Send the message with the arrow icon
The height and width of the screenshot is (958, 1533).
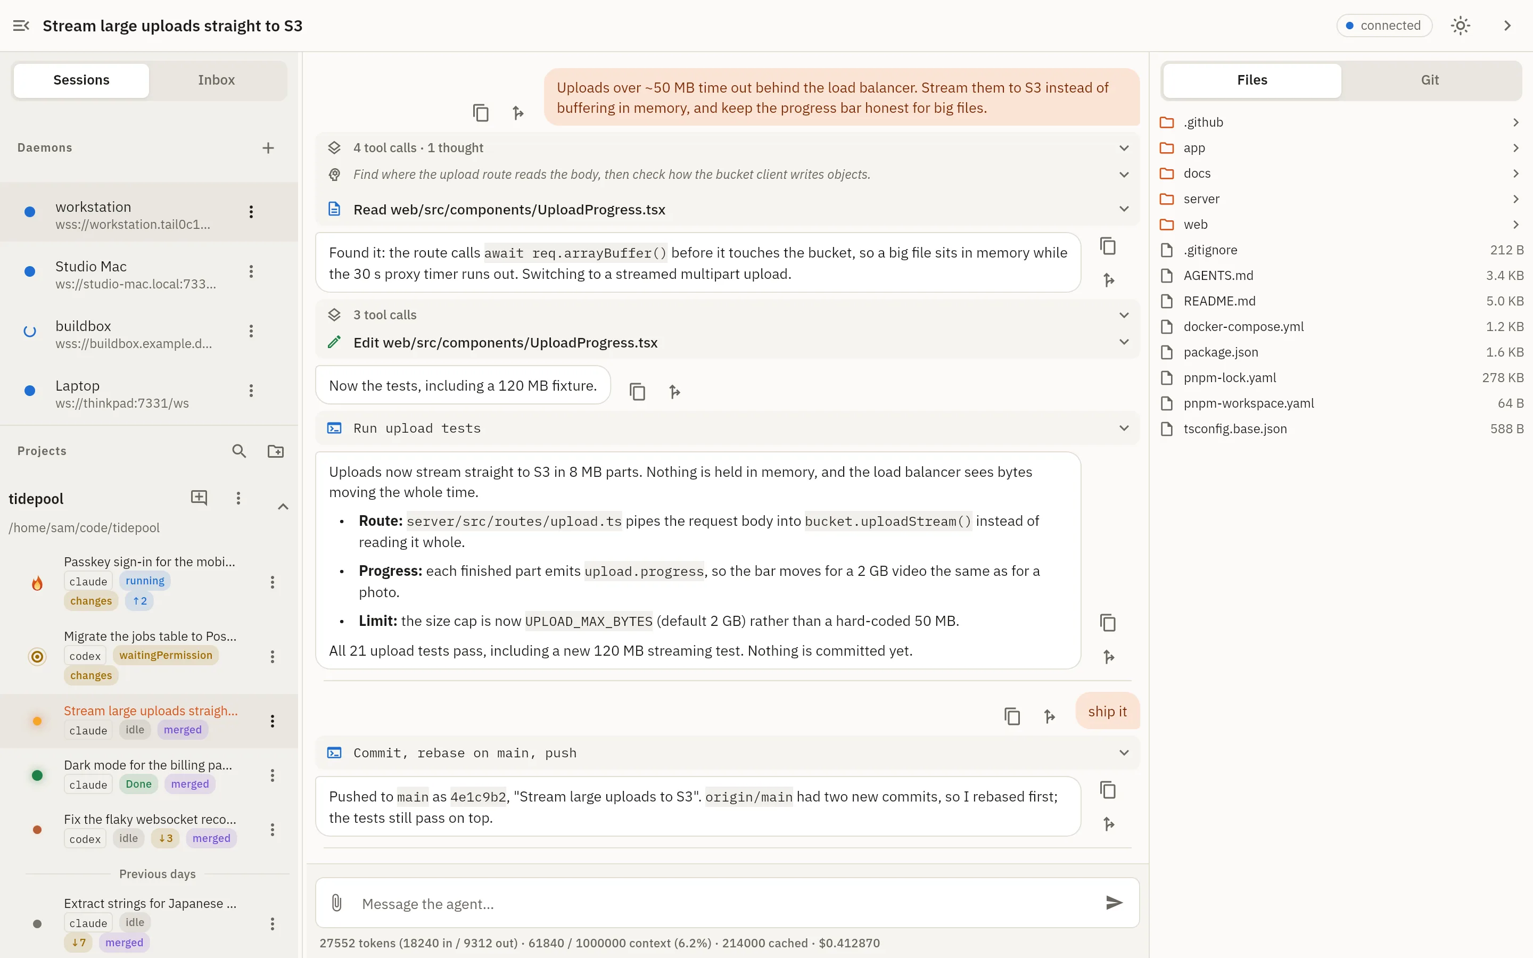1114,903
